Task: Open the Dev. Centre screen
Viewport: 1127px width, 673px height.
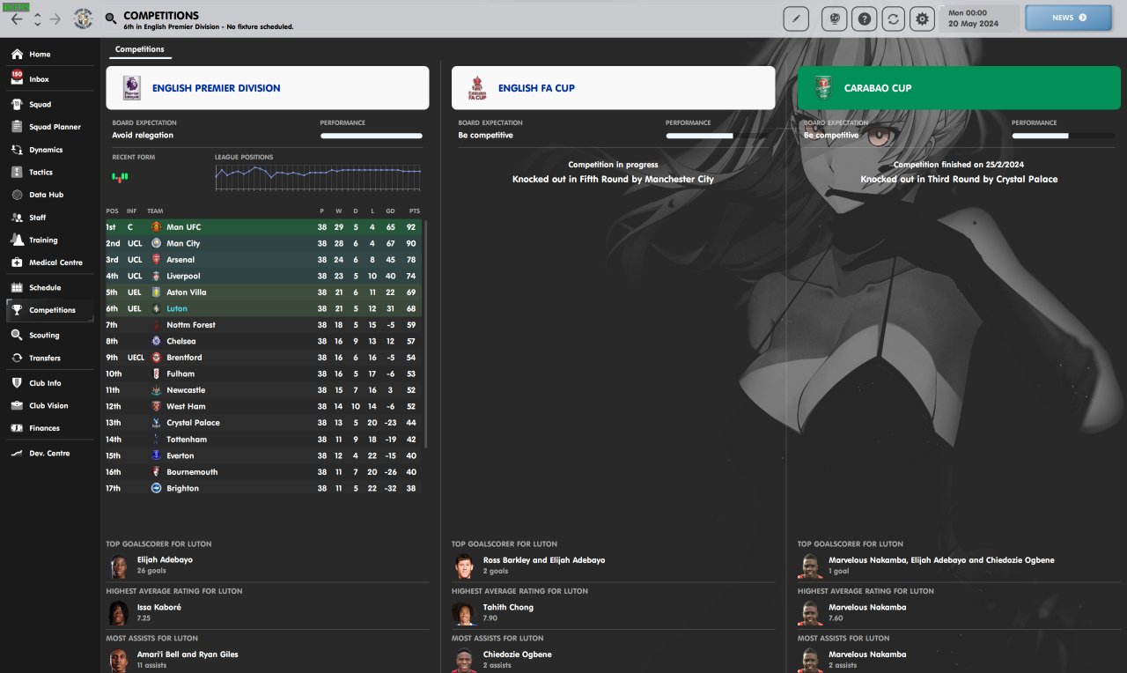Action: 49,454
